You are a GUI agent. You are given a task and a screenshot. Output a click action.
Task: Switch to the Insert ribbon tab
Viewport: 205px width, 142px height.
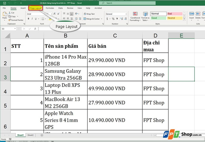point(23,8)
